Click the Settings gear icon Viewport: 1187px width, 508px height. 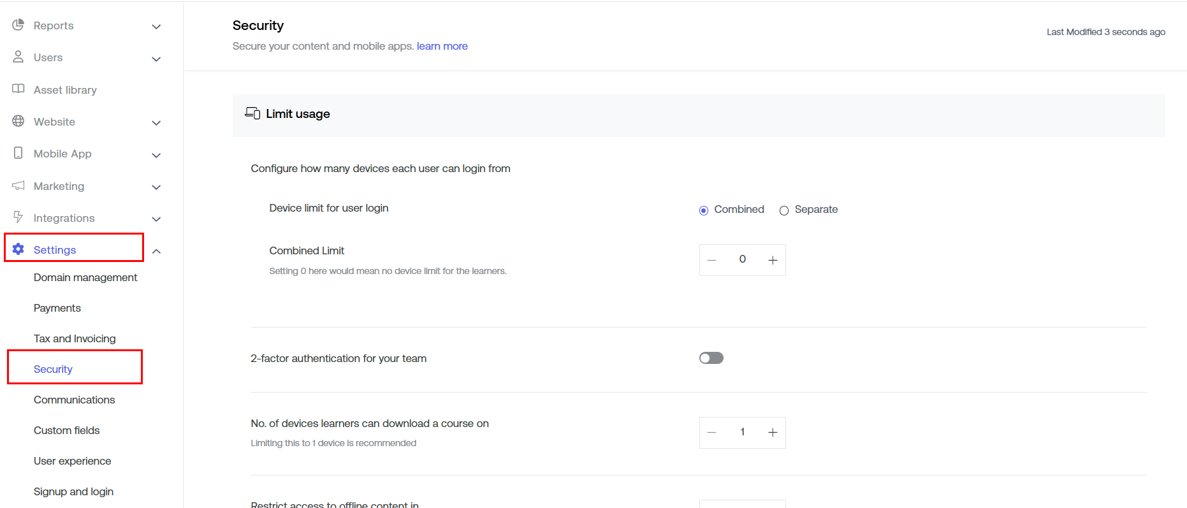(x=18, y=249)
